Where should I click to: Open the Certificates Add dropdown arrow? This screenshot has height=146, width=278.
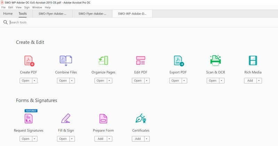(146, 139)
